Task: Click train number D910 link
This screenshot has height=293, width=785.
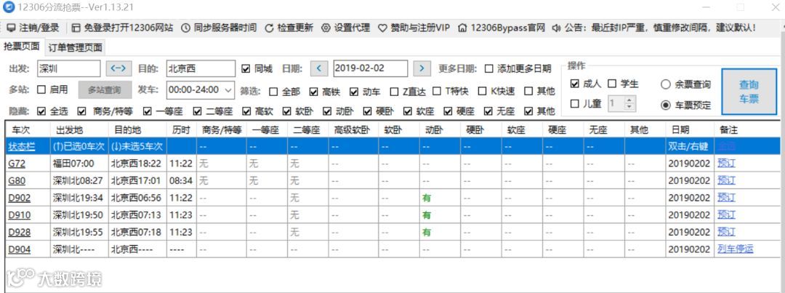Action: (x=20, y=215)
